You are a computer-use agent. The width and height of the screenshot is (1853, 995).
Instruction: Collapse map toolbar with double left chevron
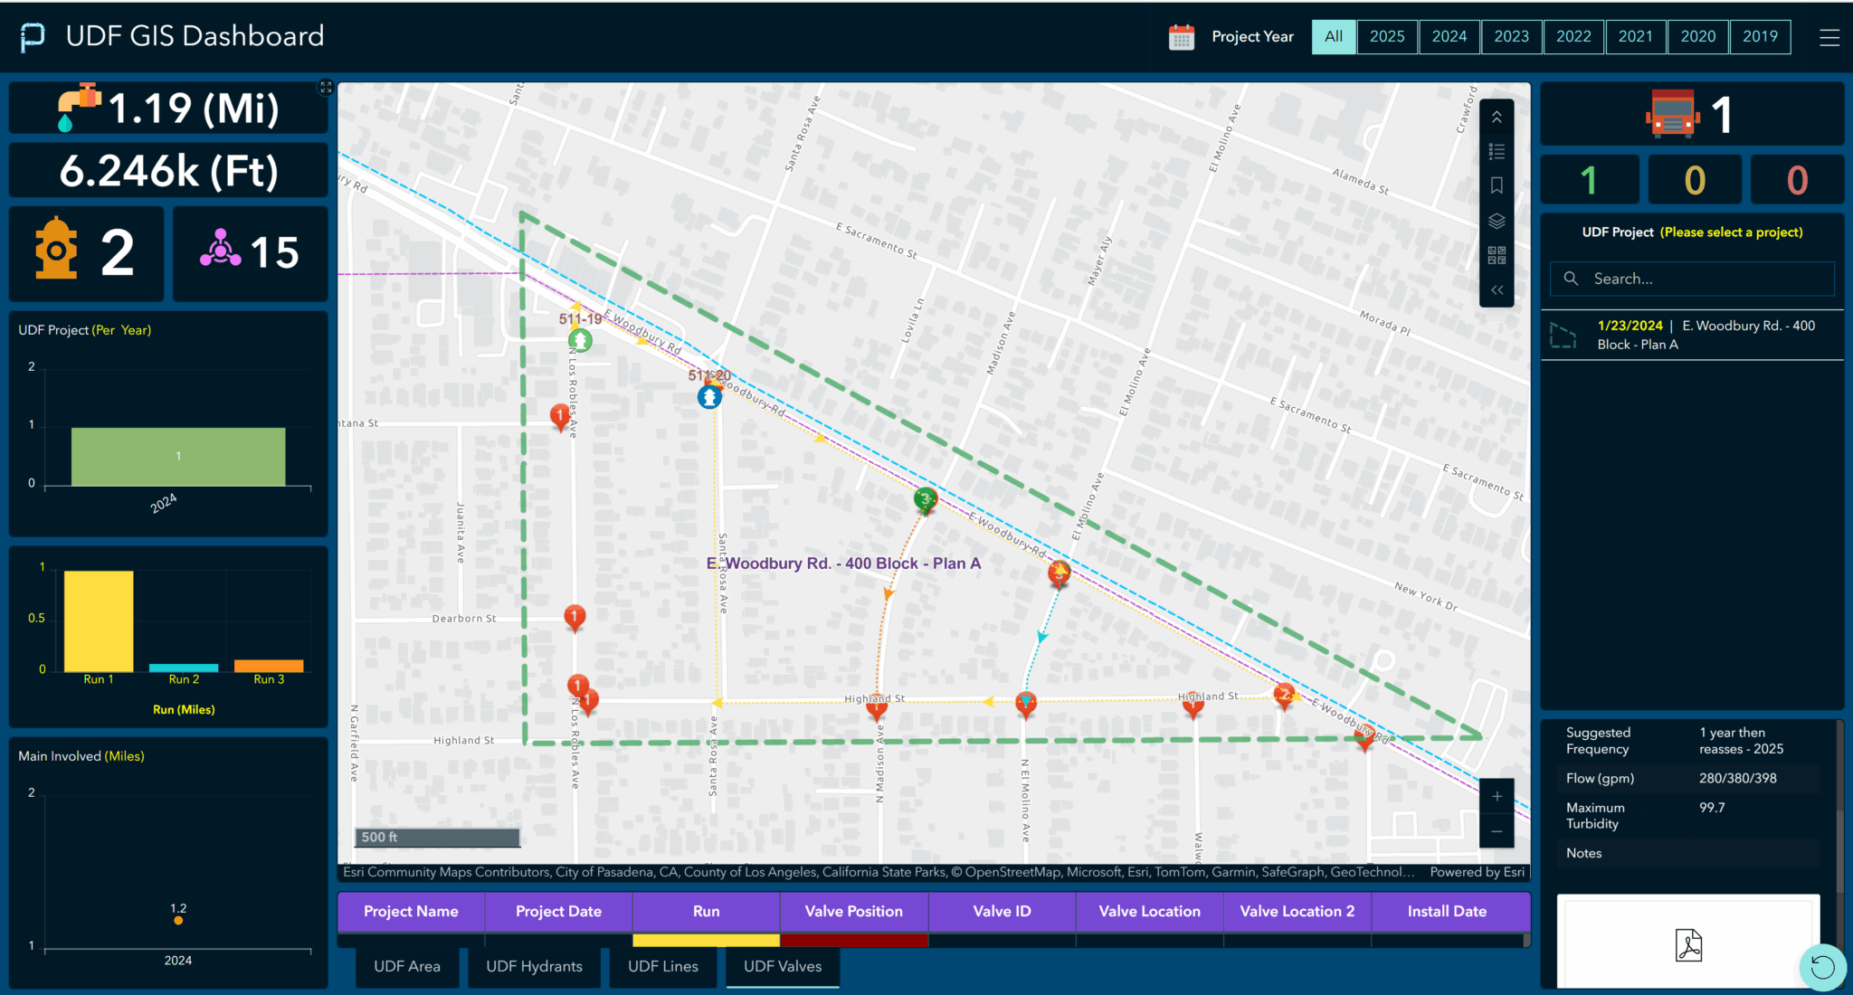click(1497, 290)
